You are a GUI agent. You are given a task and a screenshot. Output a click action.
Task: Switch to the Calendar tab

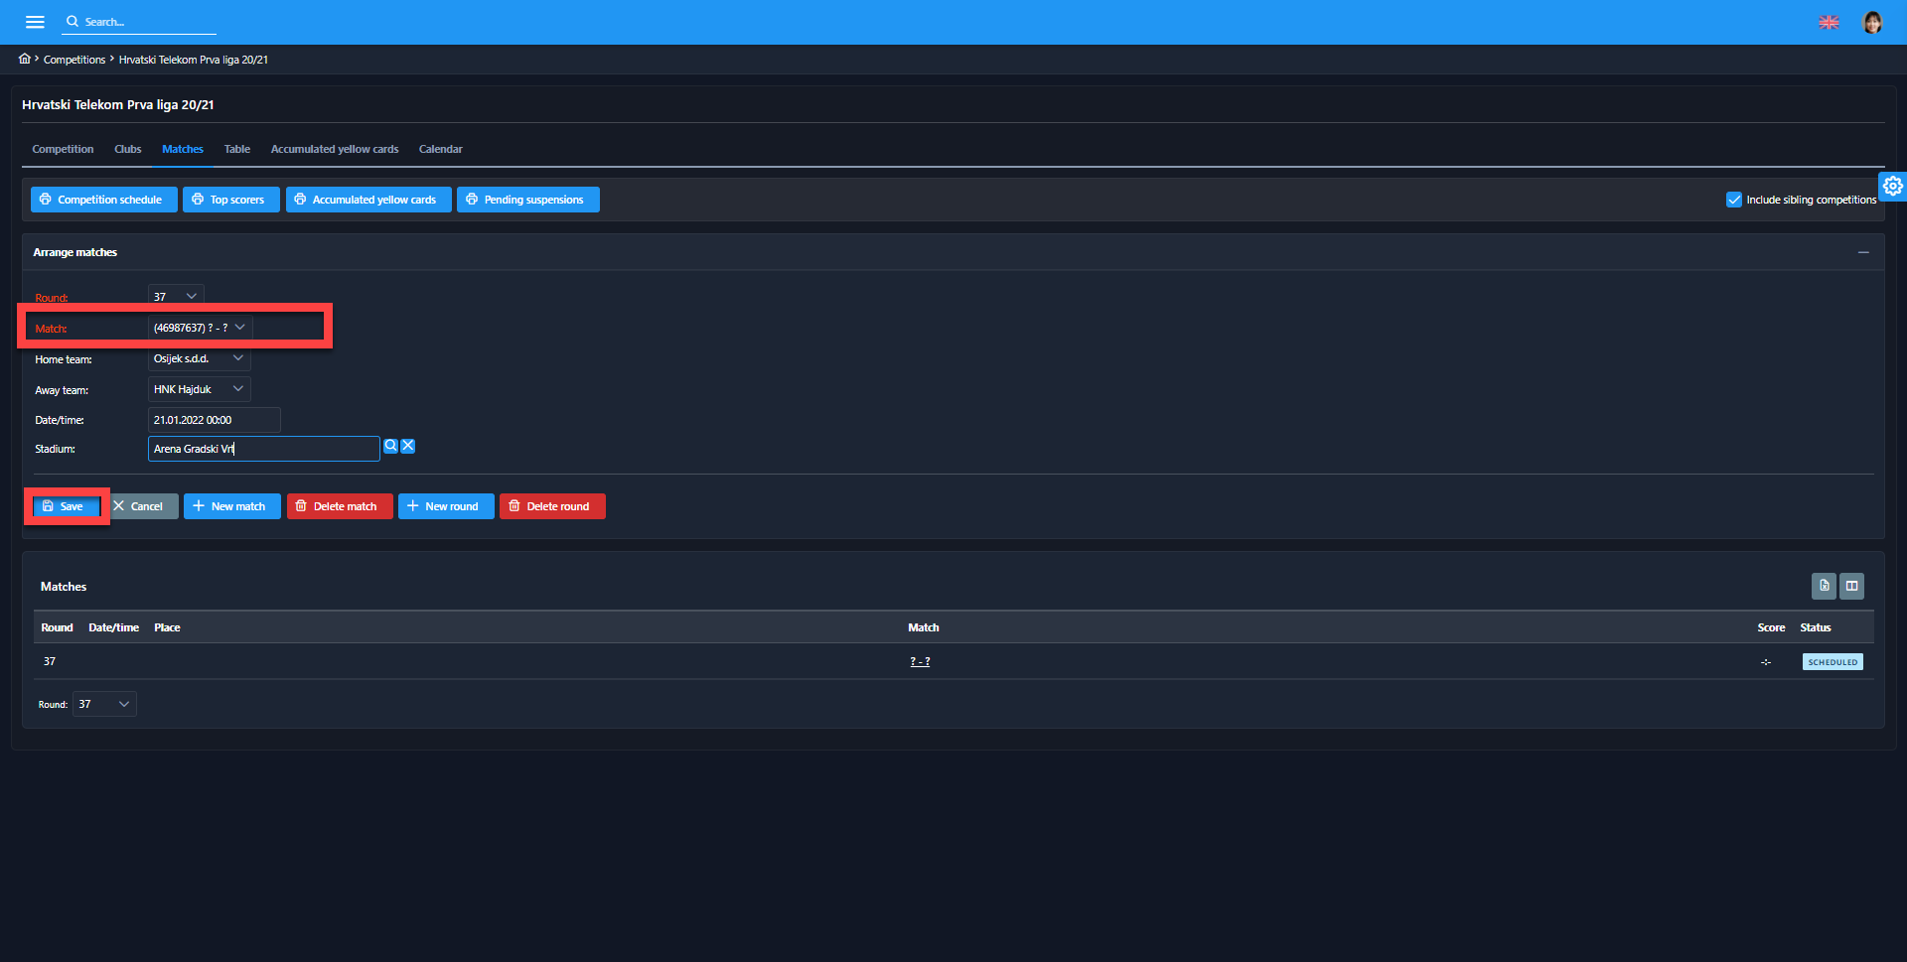[440, 149]
